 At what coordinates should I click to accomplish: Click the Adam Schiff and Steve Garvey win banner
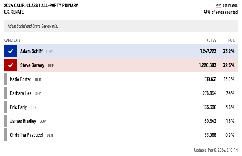[121, 26]
